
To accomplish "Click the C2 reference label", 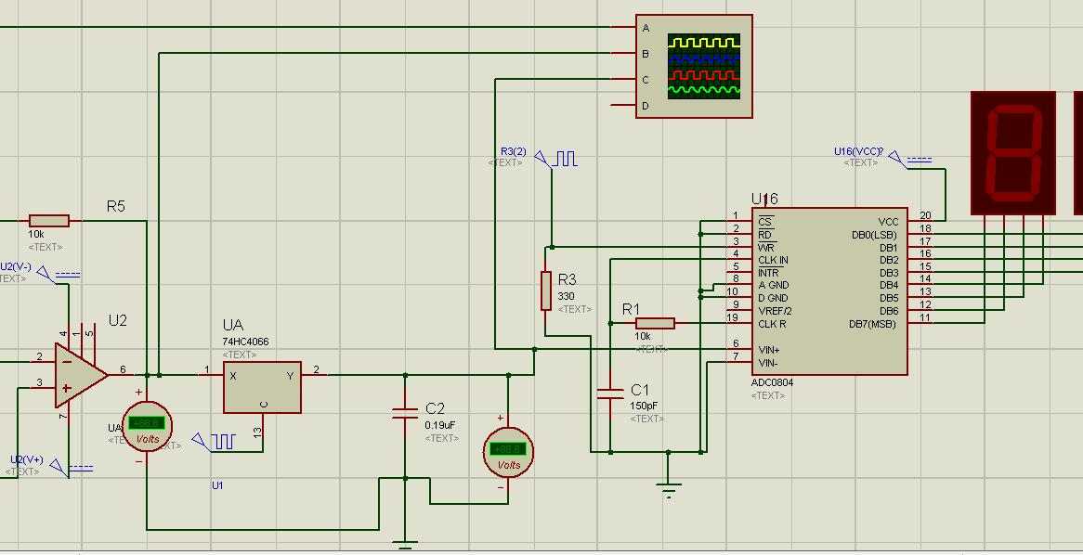I will (x=436, y=408).
